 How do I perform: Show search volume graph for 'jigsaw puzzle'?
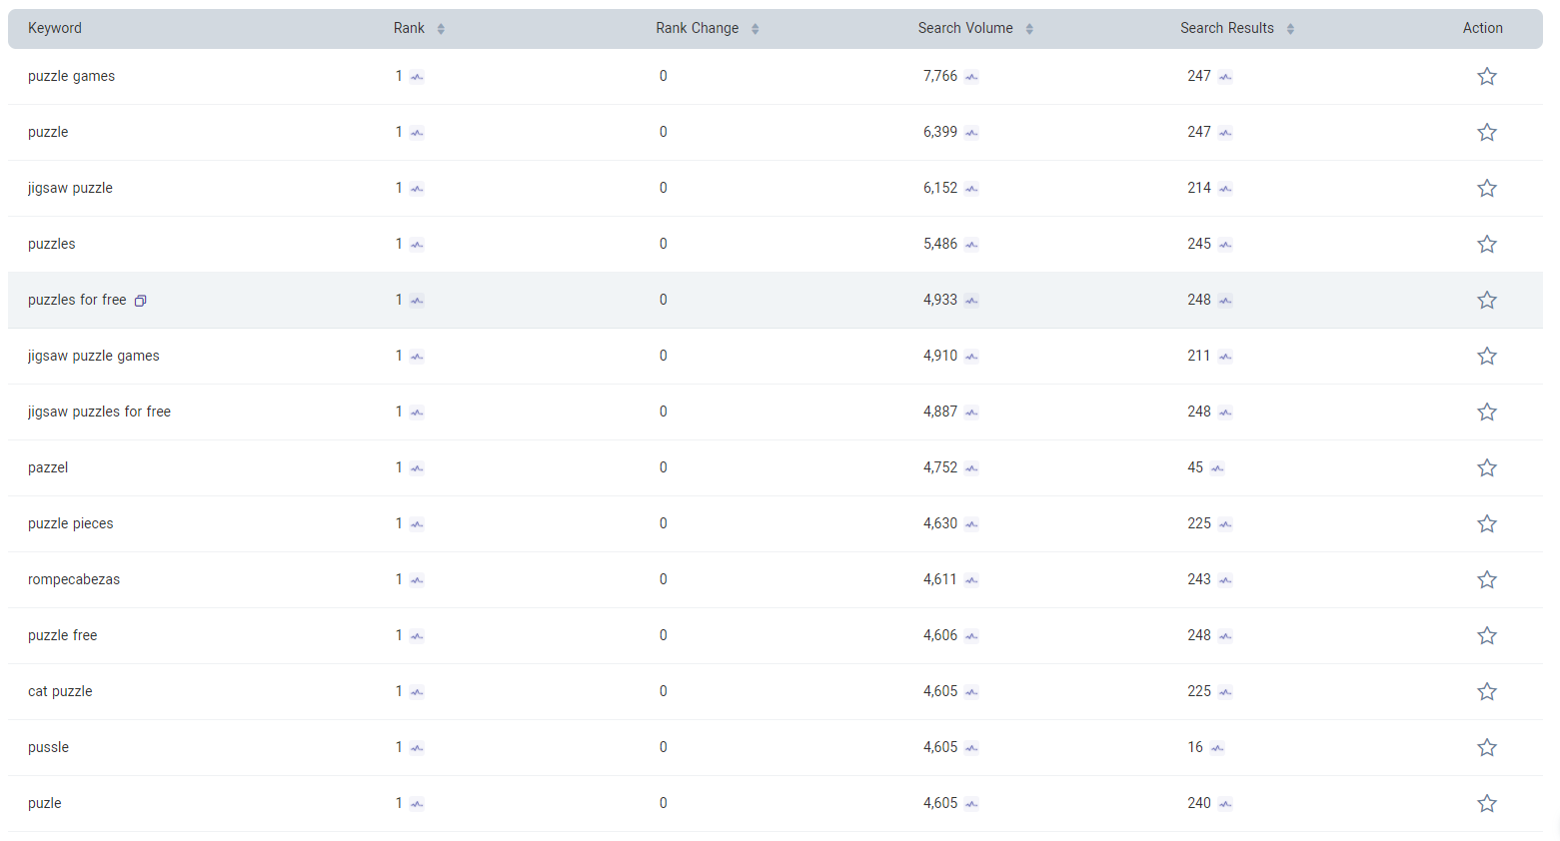971,189
